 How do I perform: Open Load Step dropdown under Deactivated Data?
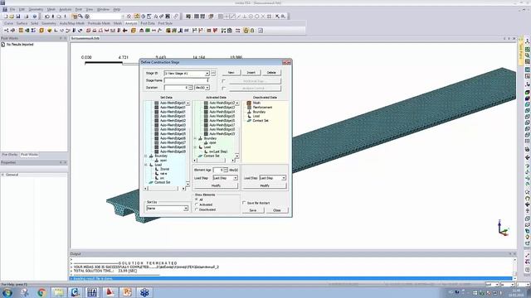pos(284,178)
